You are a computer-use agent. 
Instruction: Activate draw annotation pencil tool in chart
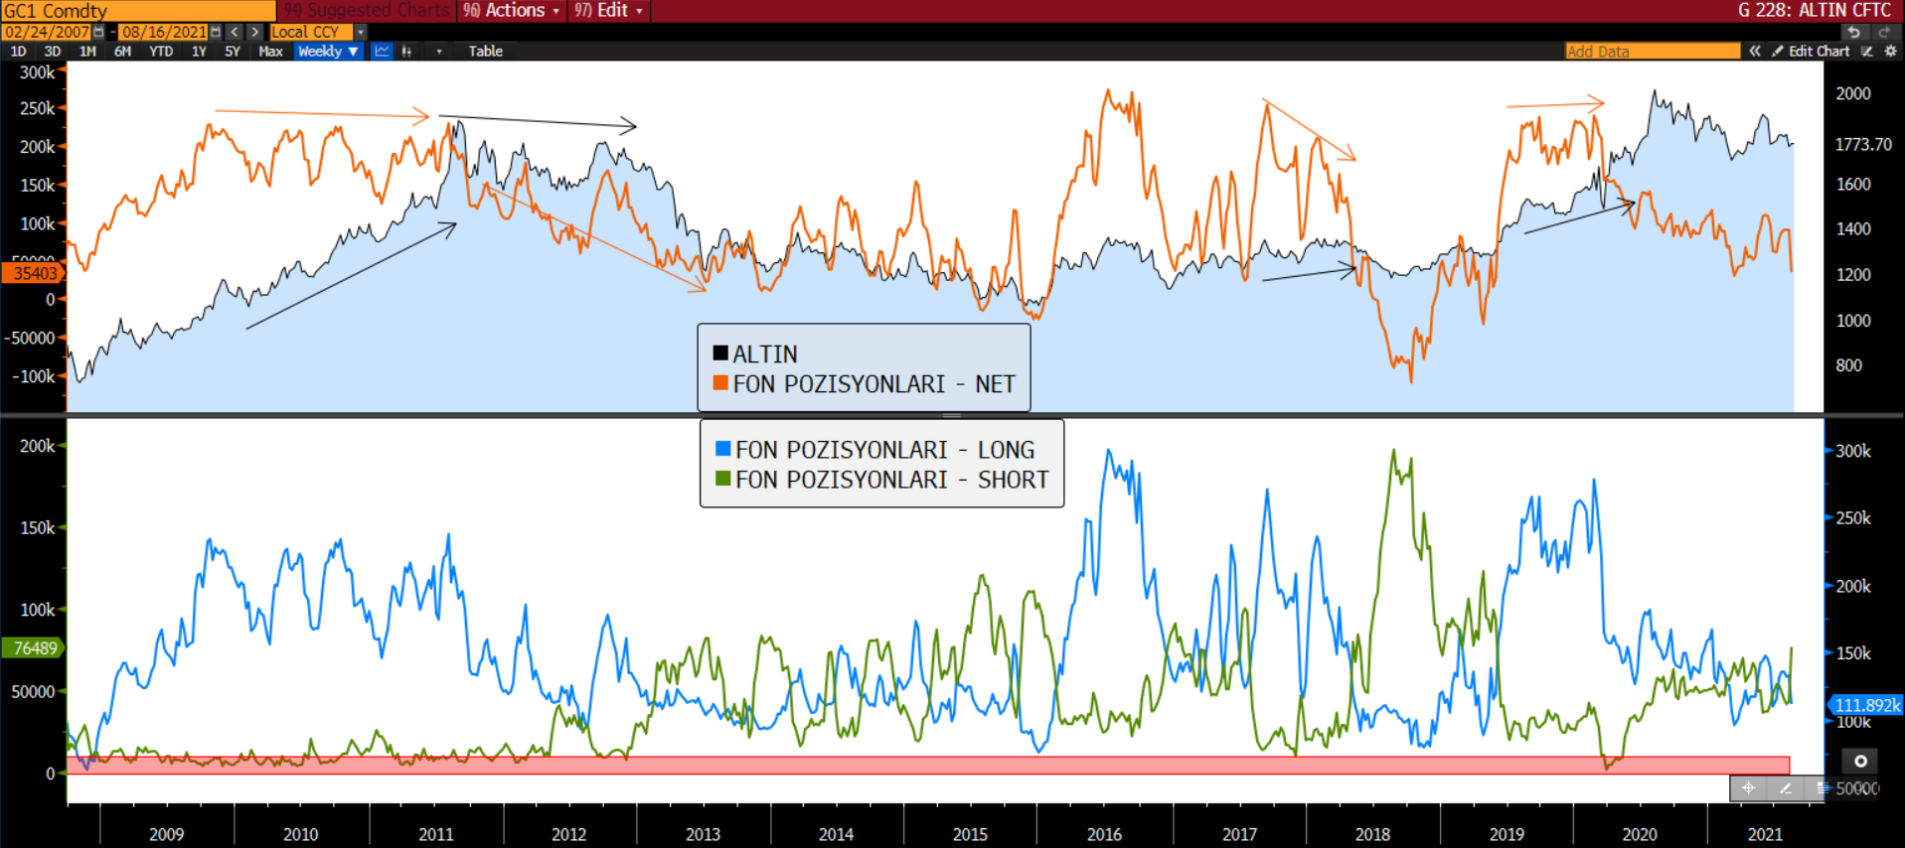point(1785,788)
